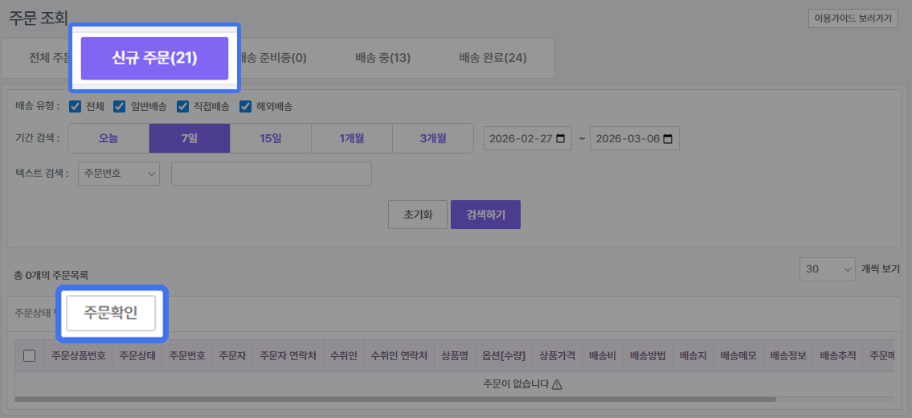Switch to the 배송 중(13) tab
Viewport: 912px width, 418px height.
[x=382, y=58]
